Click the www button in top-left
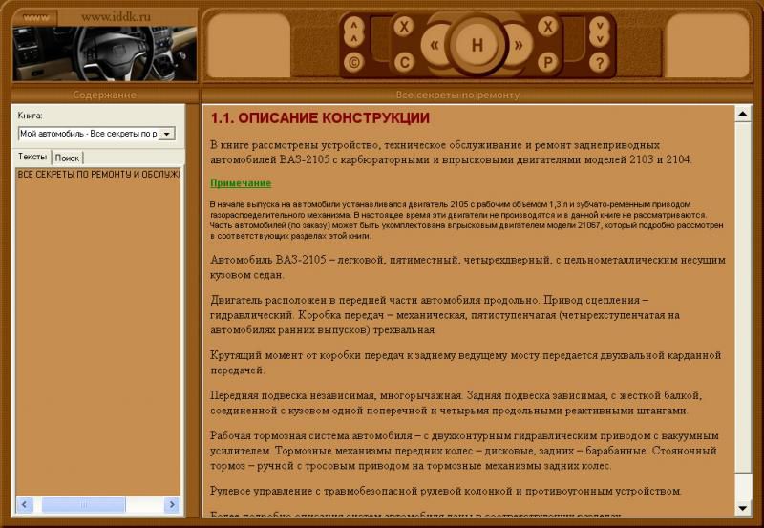764x528 pixels. point(36,17)
